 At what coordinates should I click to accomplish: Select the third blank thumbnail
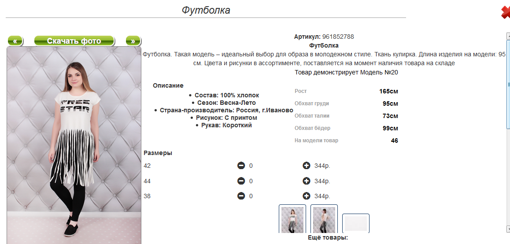356,223
